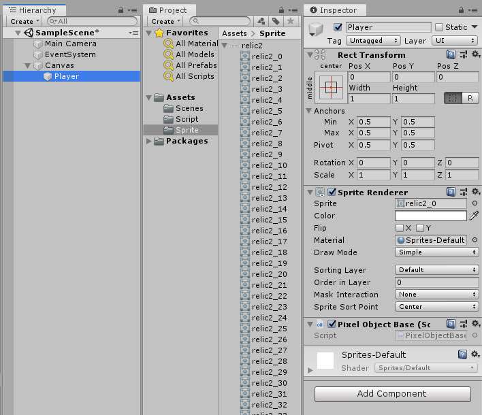Click the Search by Label tag icon
The image size is (482, 415).
[276, 21]
